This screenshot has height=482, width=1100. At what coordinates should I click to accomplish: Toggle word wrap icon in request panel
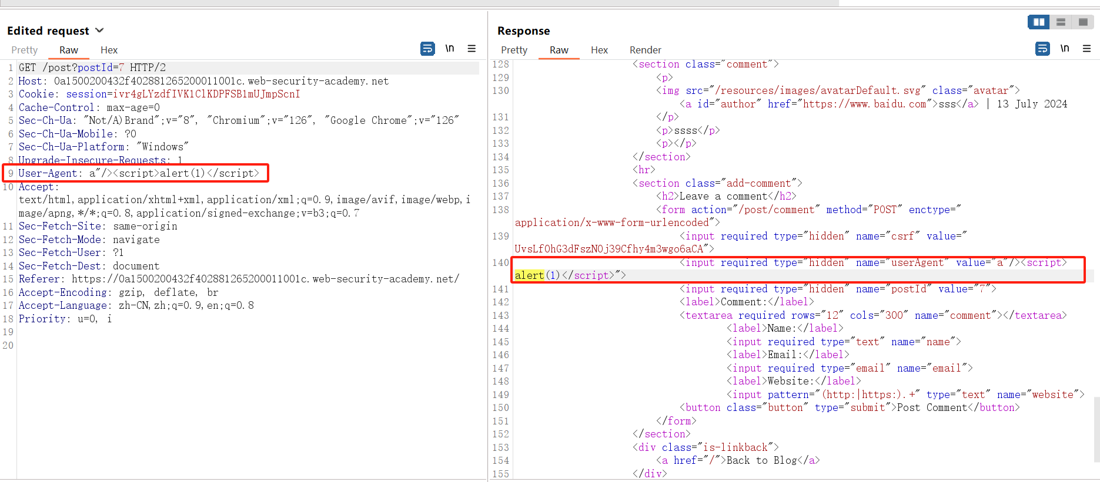coord(427,49)
